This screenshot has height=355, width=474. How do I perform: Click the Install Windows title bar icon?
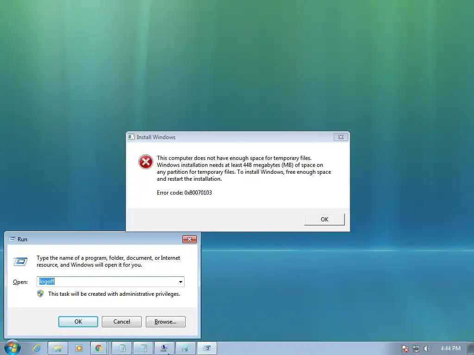pos(131,137)
